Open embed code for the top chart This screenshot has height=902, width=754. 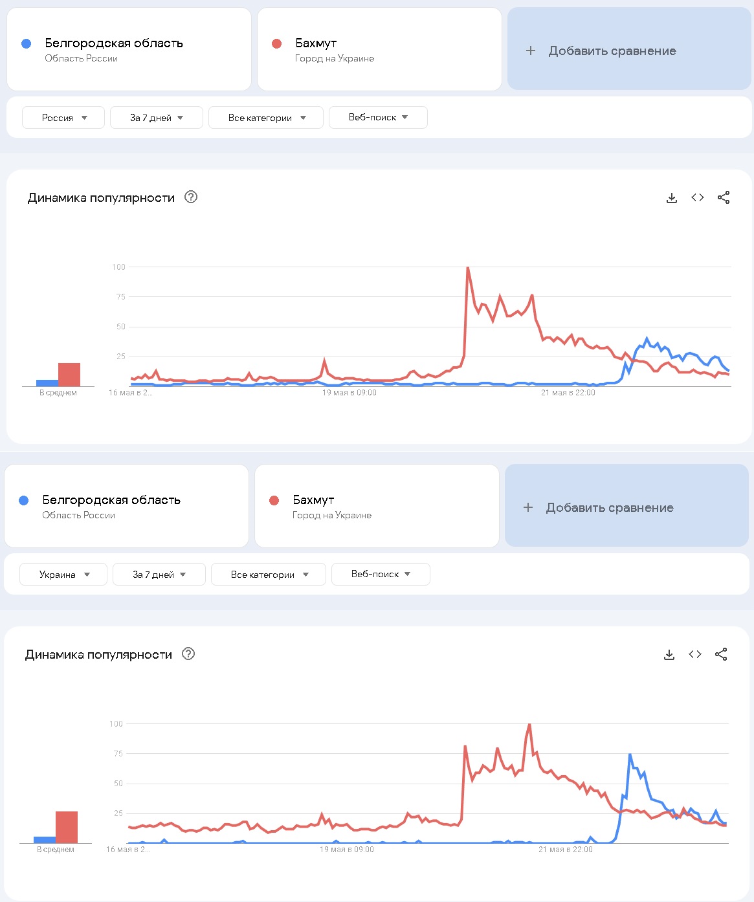tap(698, 198)
